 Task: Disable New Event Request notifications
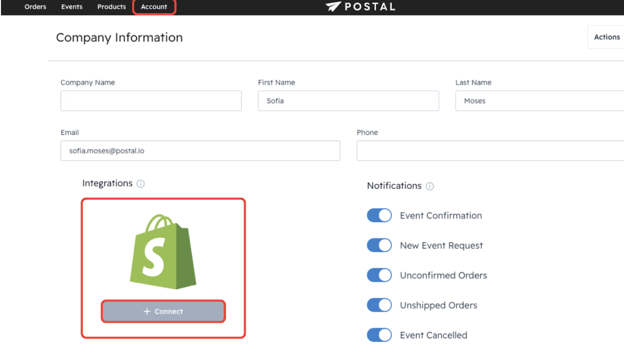(379, 245)
